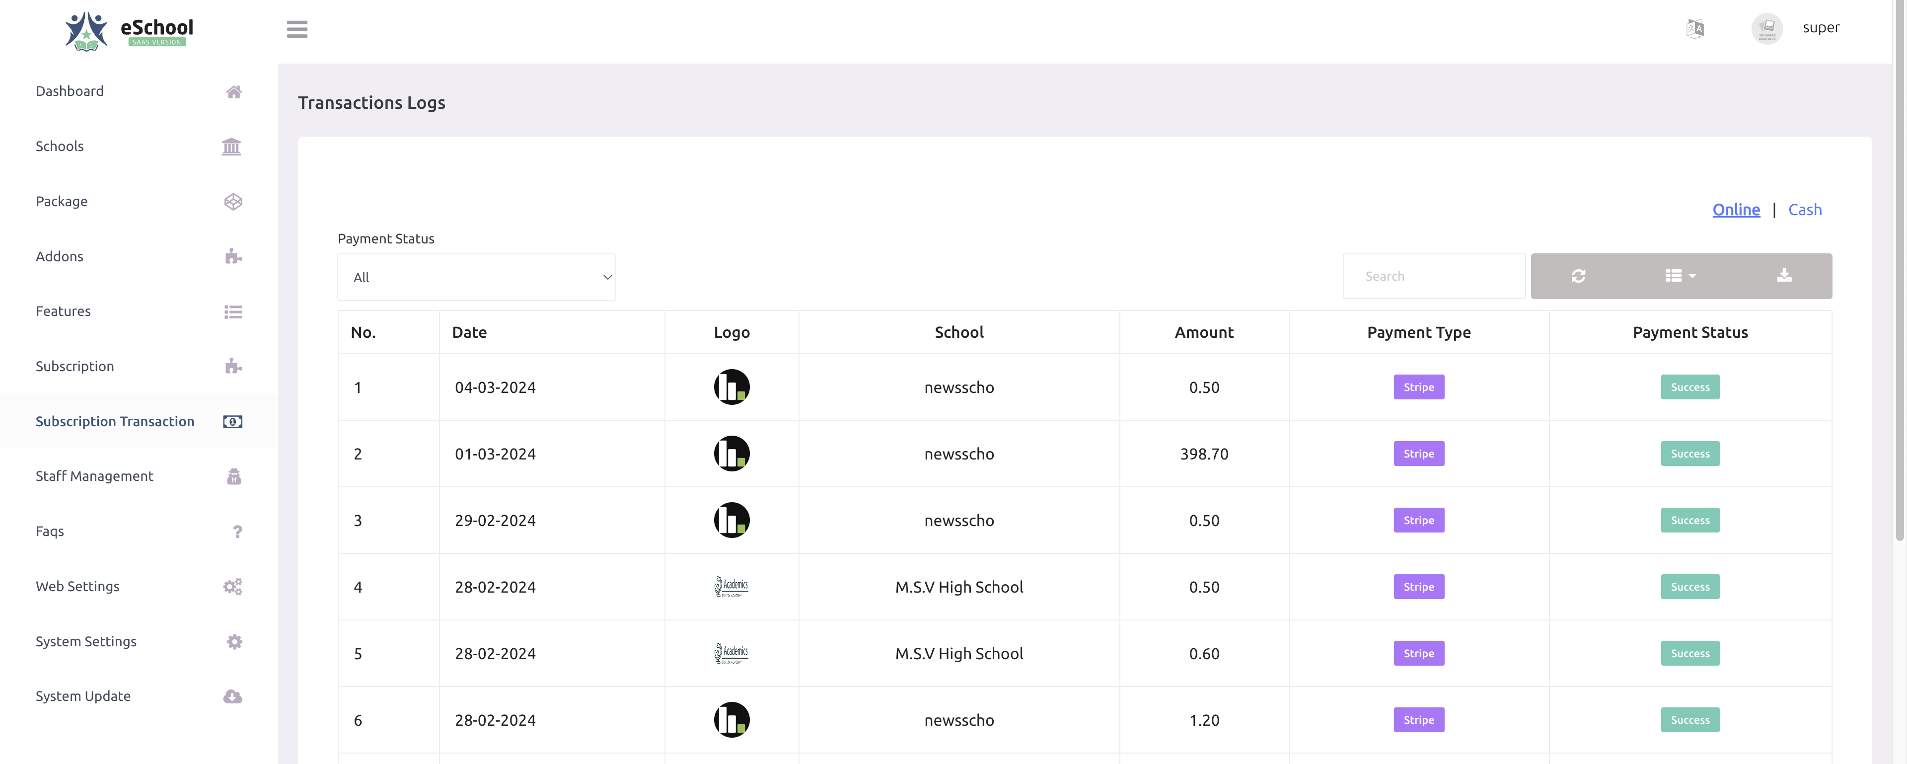Expand the Payment Status All dropdown
Viewport: 1907px width, 764px height.
pos(476,278)
